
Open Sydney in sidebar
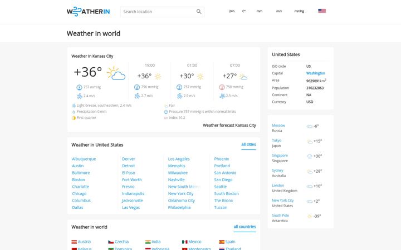pyautogui.click(x=277, y=171)
